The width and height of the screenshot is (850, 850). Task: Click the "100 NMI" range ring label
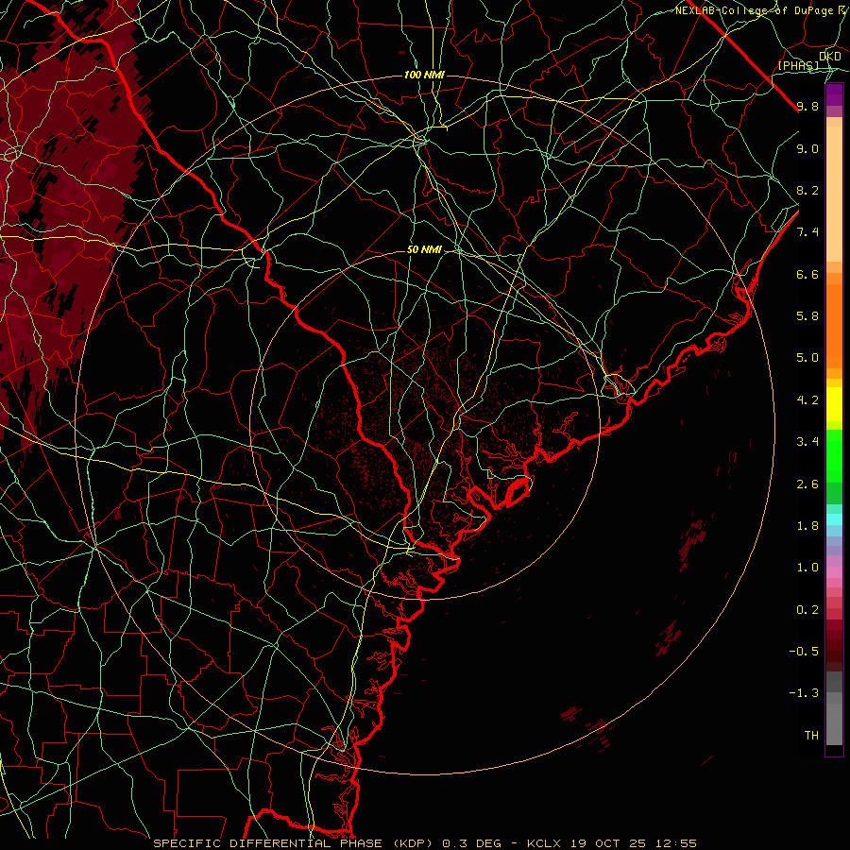pyautogui.click(x=424, y=75)
